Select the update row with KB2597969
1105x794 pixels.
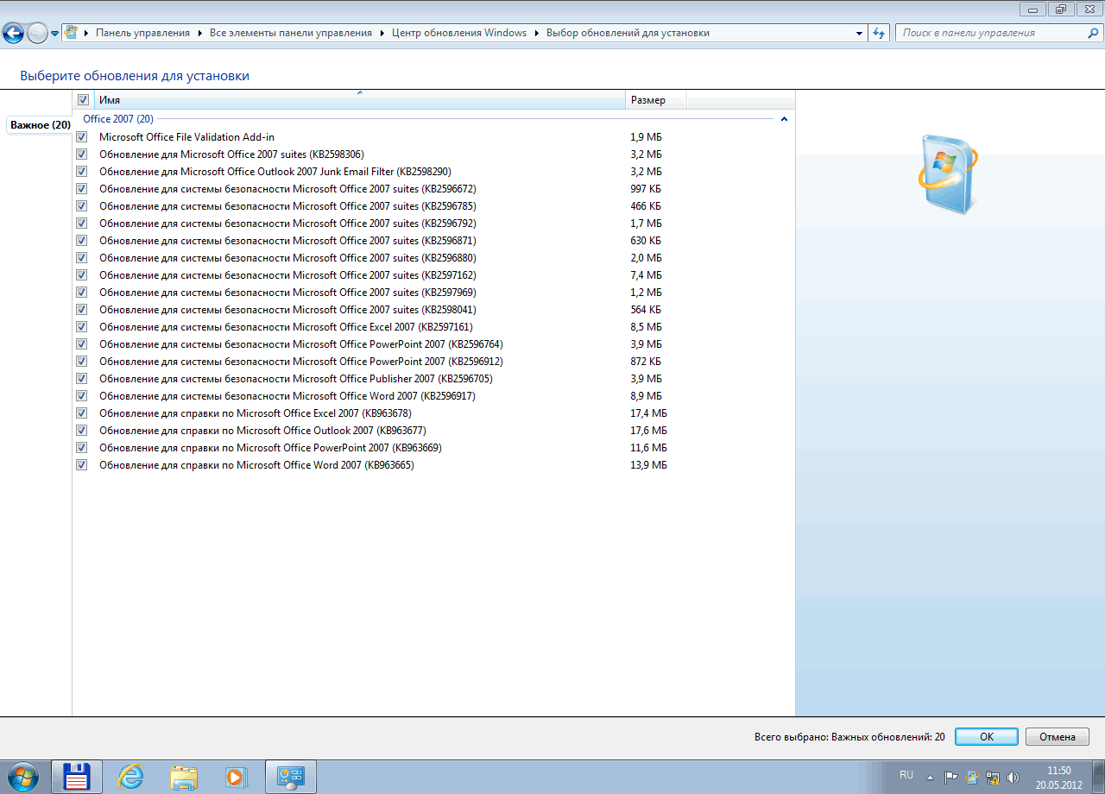coord(433,293)
